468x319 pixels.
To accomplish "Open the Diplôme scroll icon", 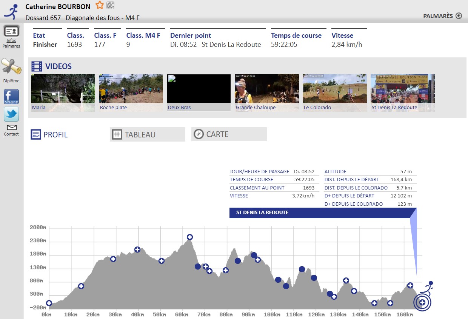I will coord(11,67).
